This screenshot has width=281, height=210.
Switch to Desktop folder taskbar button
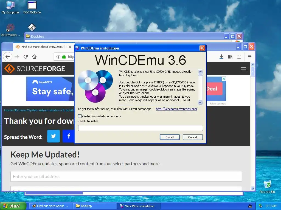click(x=95, y=206)
